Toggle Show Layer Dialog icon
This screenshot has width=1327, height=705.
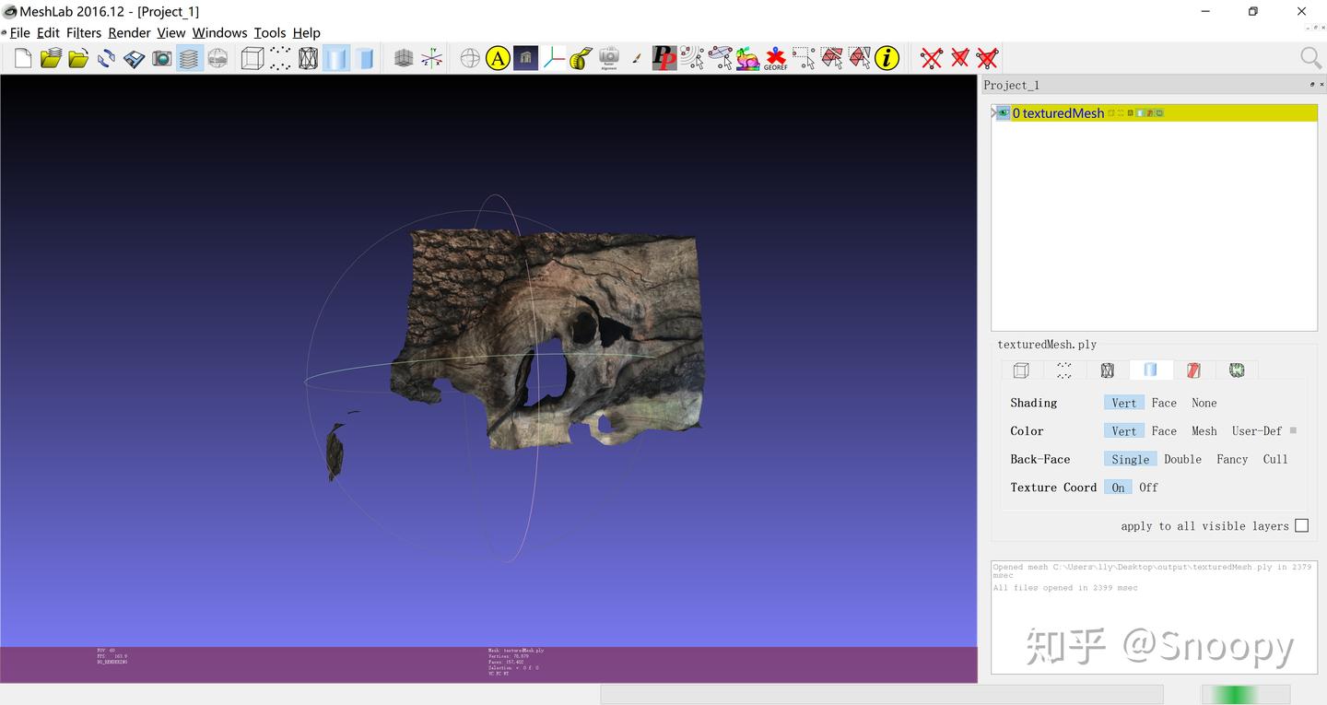click(190, 59)
